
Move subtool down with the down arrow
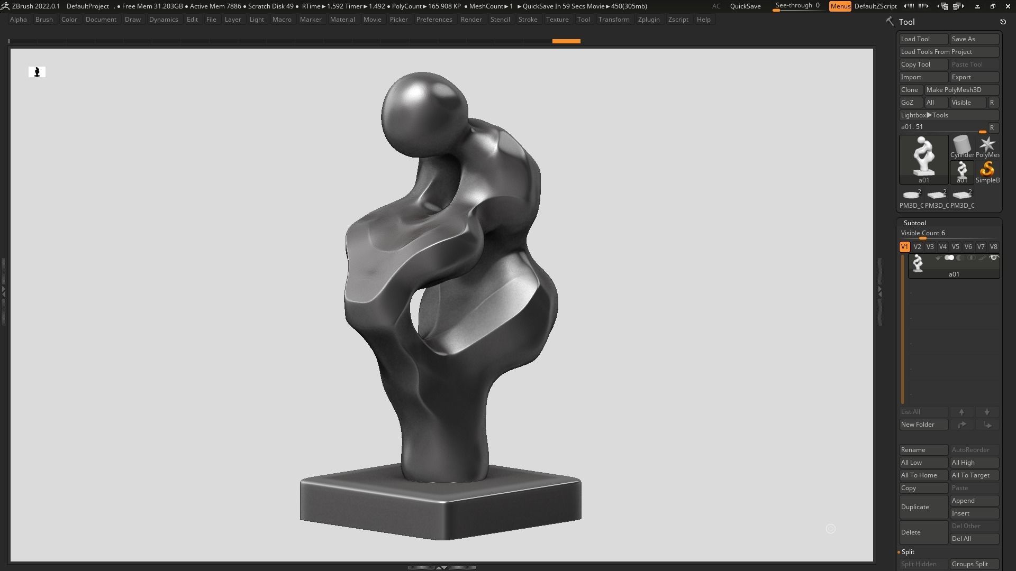[987, 412]
